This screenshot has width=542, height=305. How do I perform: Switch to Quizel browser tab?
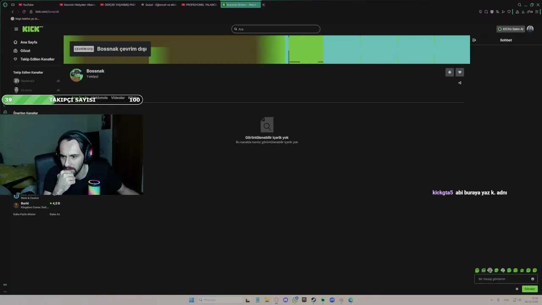(x=159, y=5)
